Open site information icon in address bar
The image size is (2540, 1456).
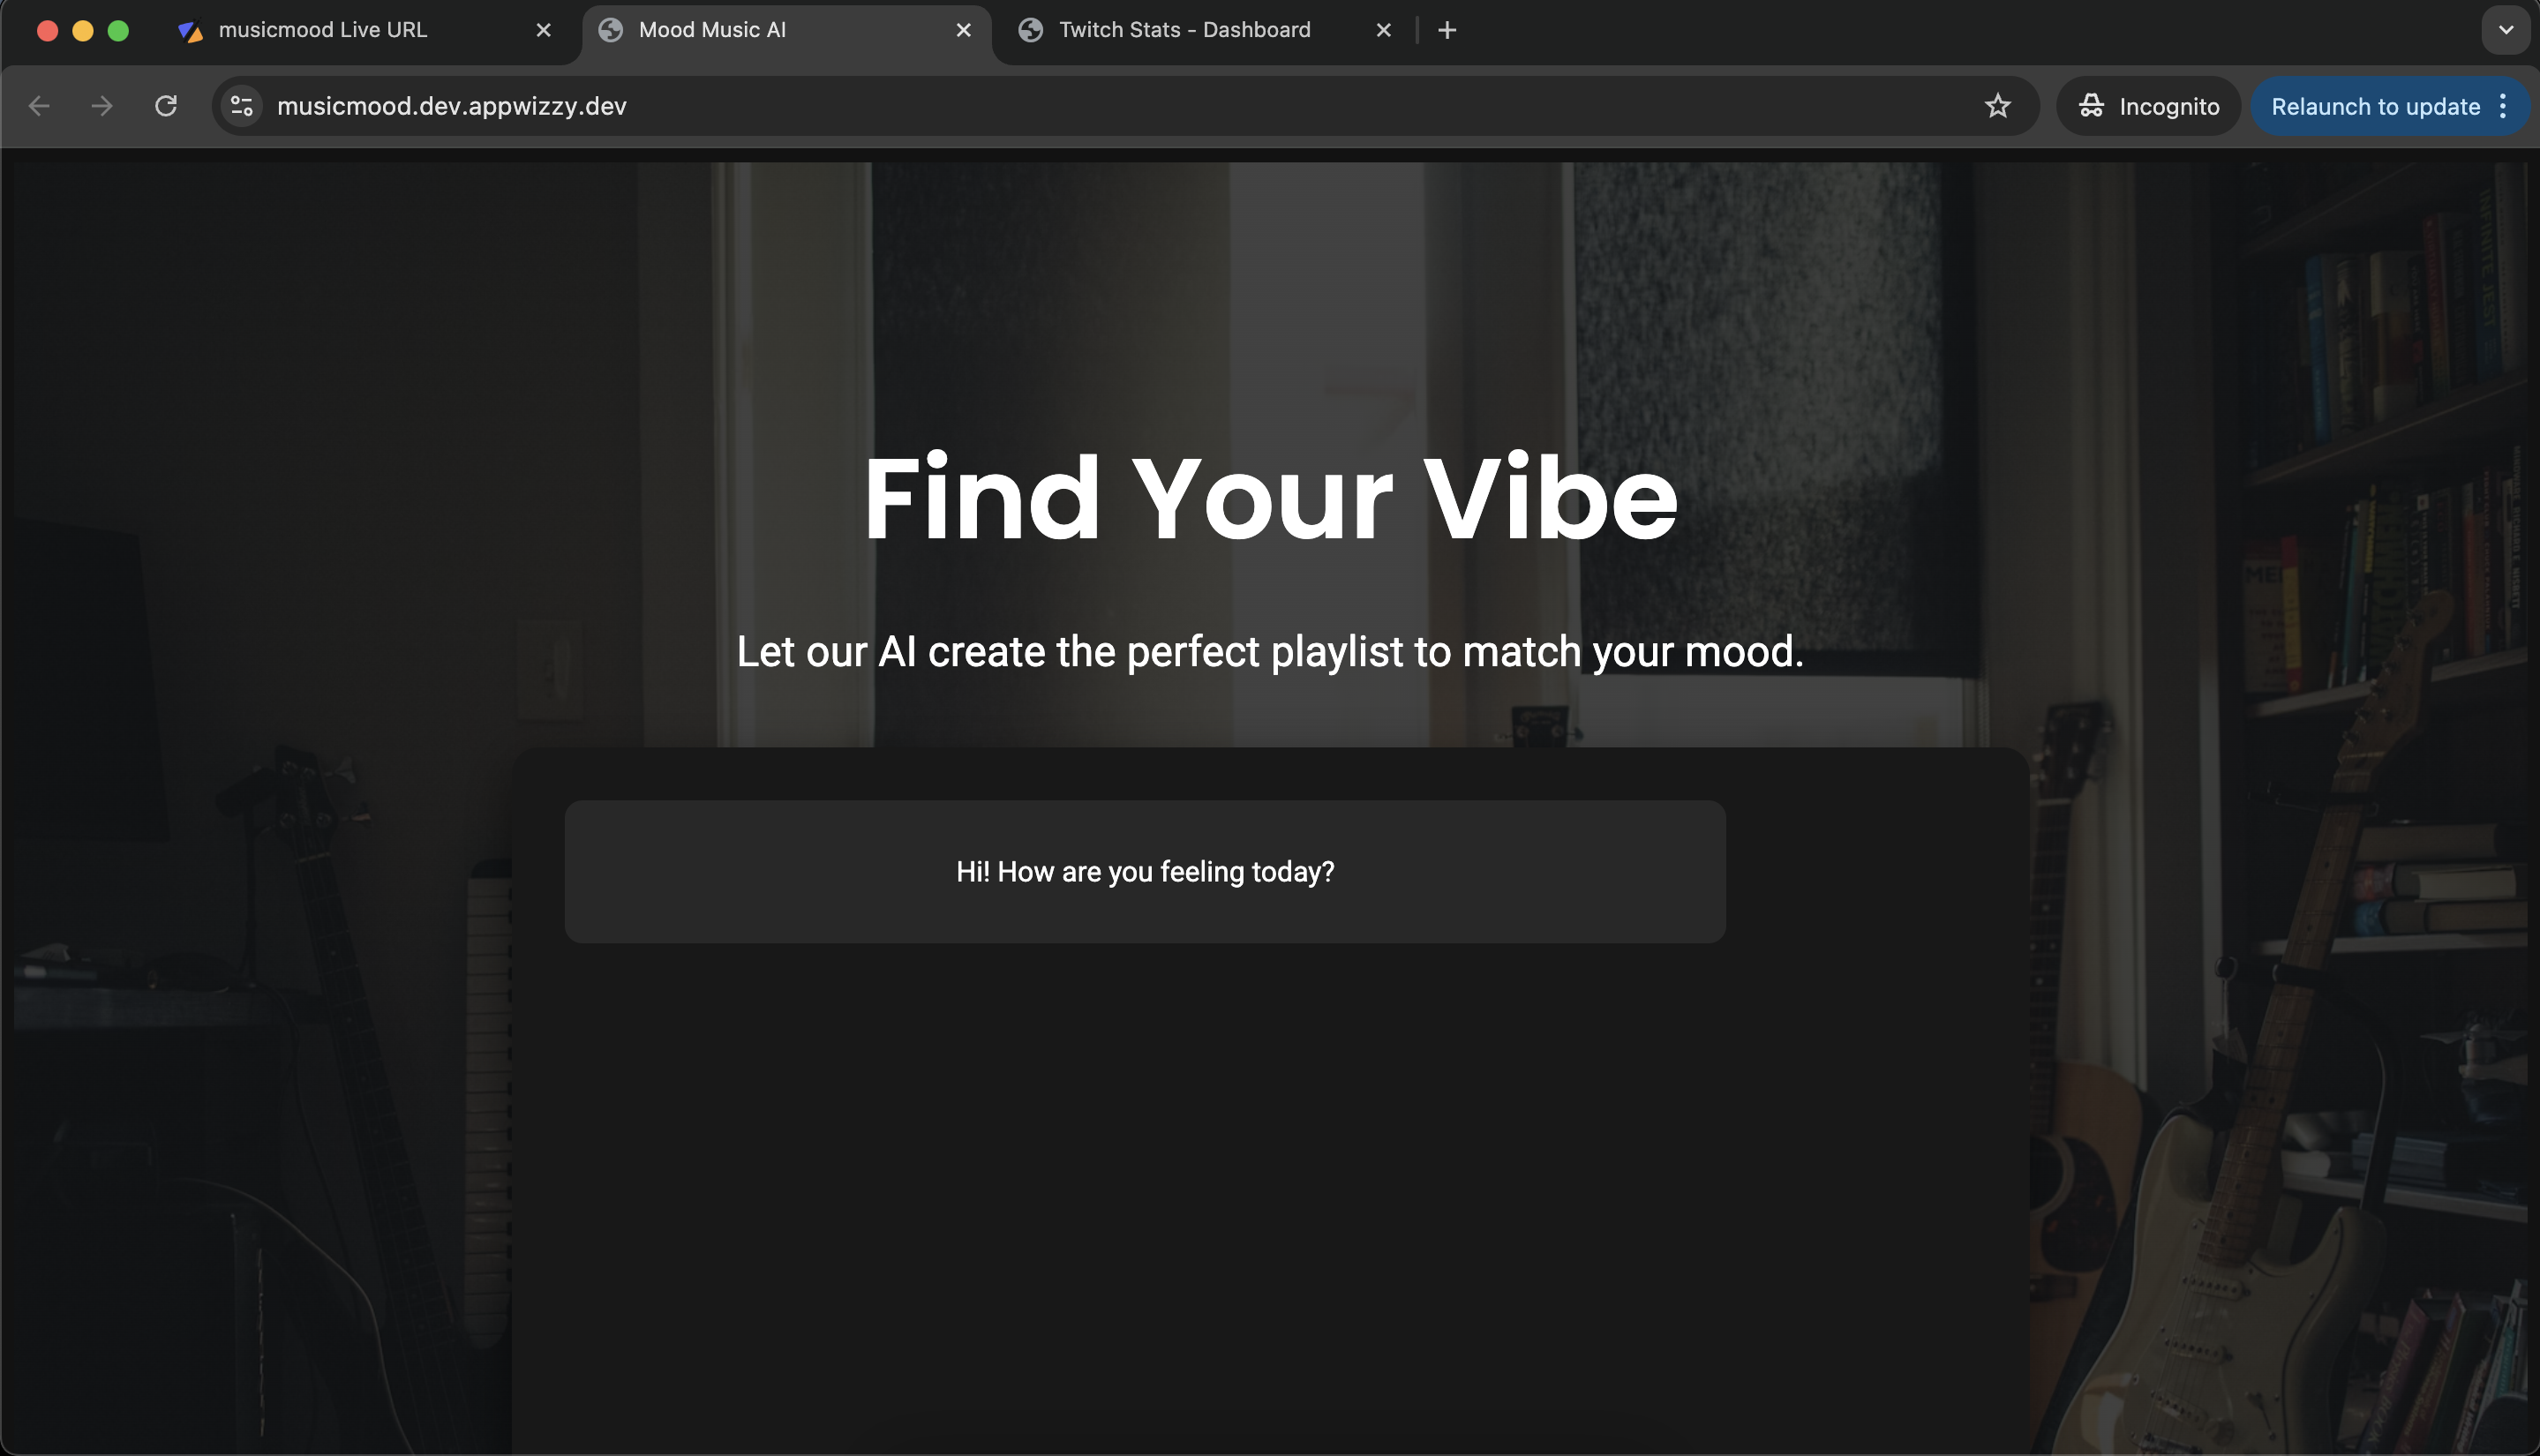click(x=242, y=106)
